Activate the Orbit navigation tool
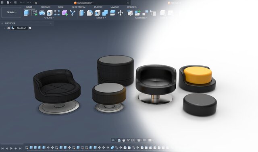This screenshot has height=152, width=258. click(x=113, y=140)
